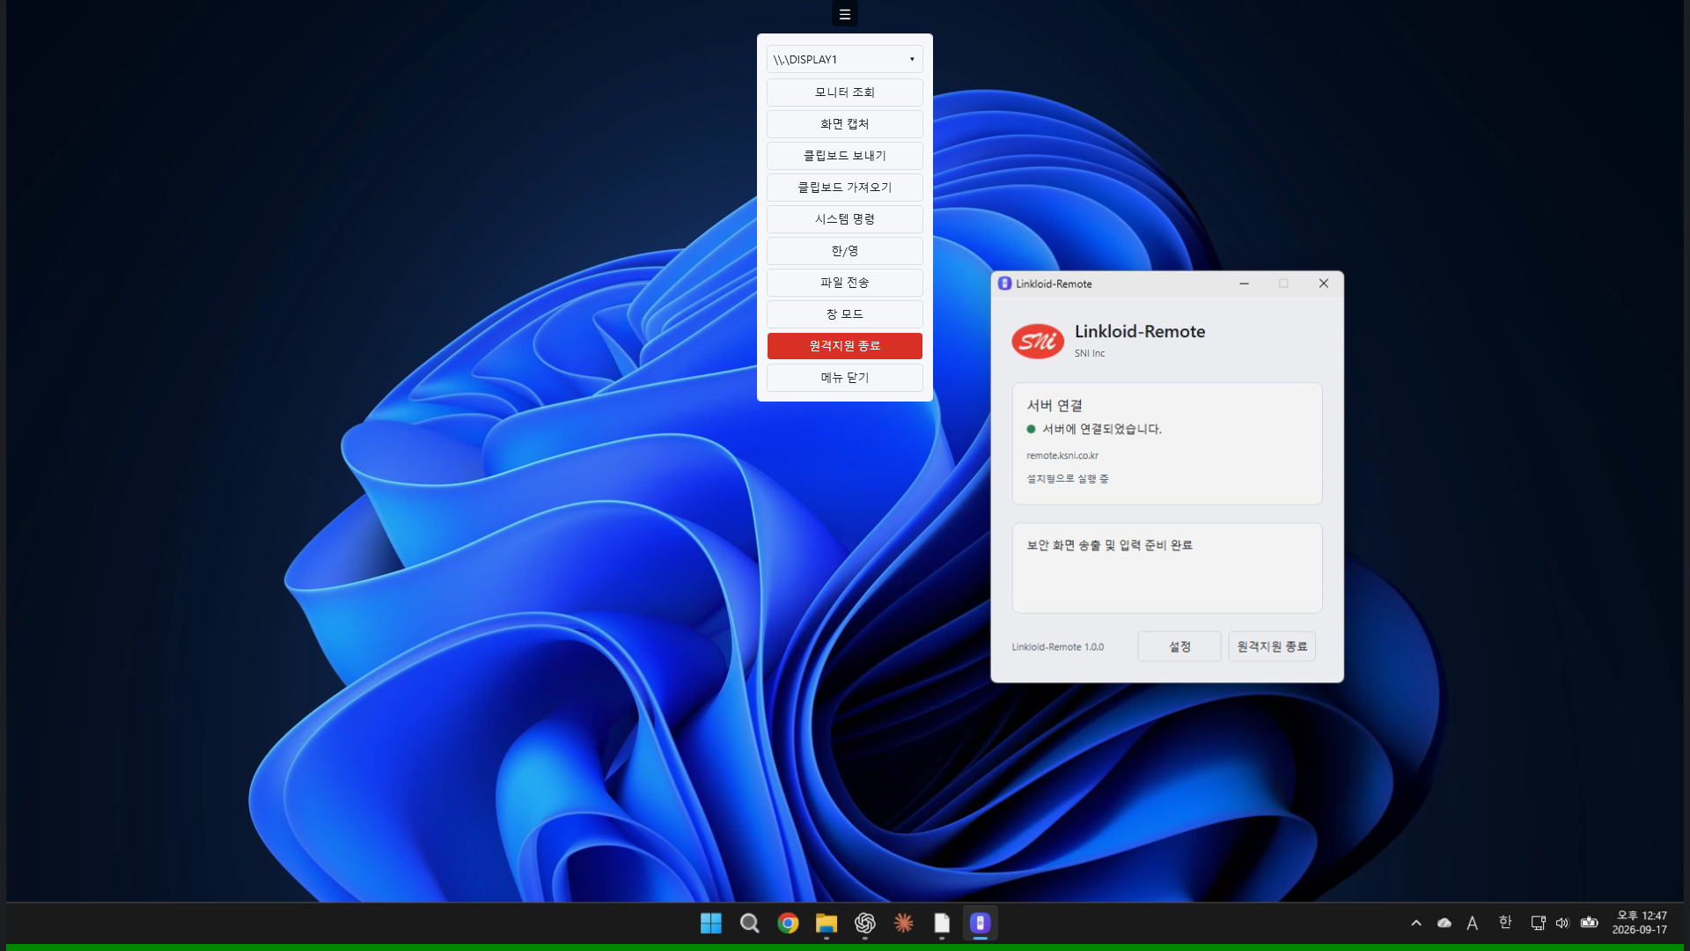Image resolution: width=1690 pixels, height=951 pixels.
Task: Open 시스템 명령 menu entry
Action: 844,219
